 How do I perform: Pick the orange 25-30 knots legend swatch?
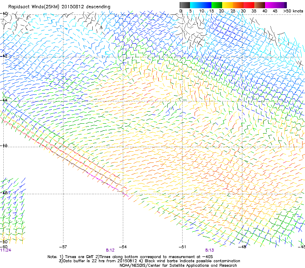point(238,5)
